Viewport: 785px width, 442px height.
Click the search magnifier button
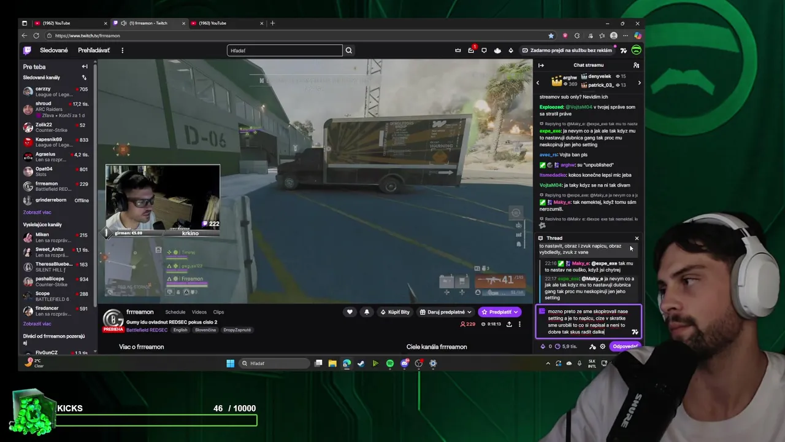coord(348,50)
